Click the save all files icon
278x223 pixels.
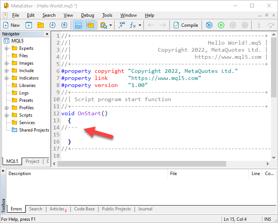[x=64, y=25]
